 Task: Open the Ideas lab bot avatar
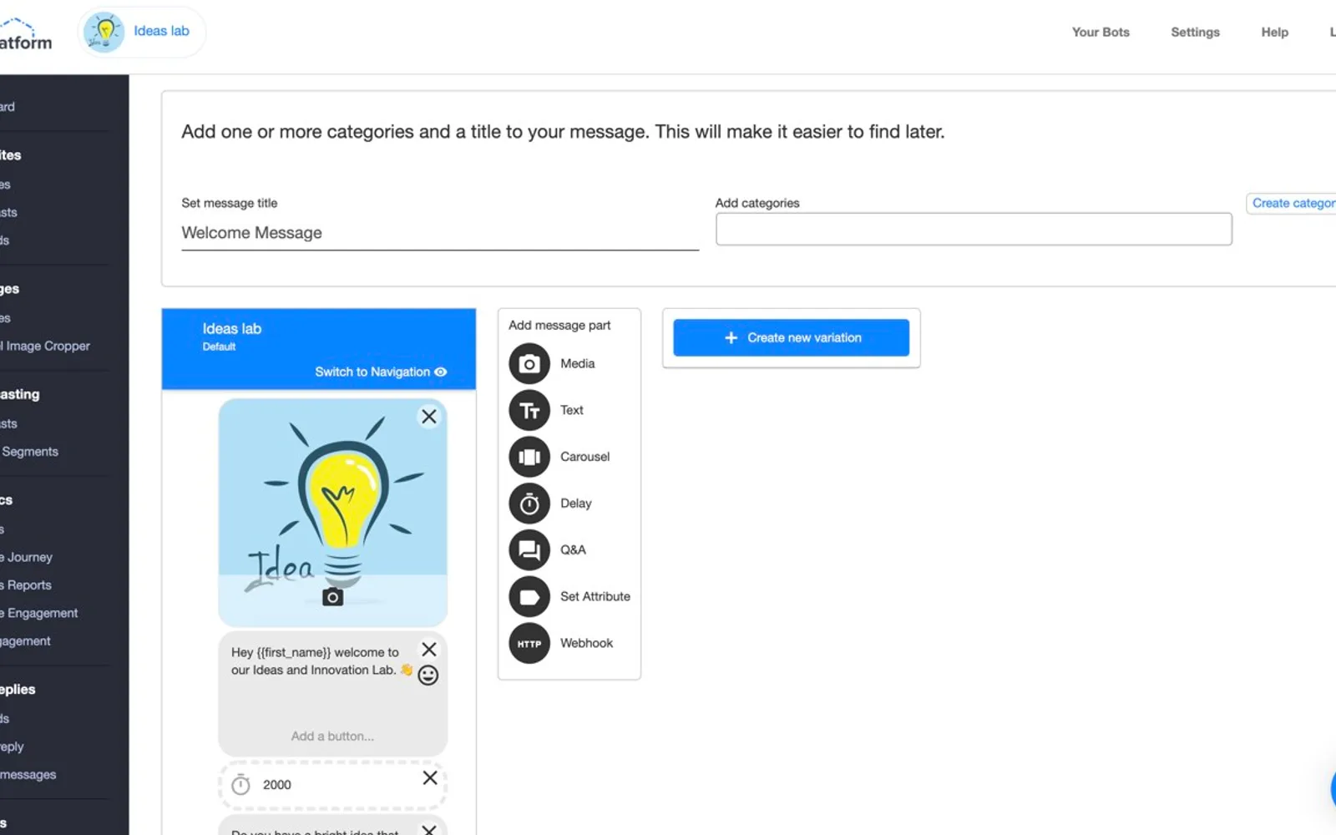(104, 33)
